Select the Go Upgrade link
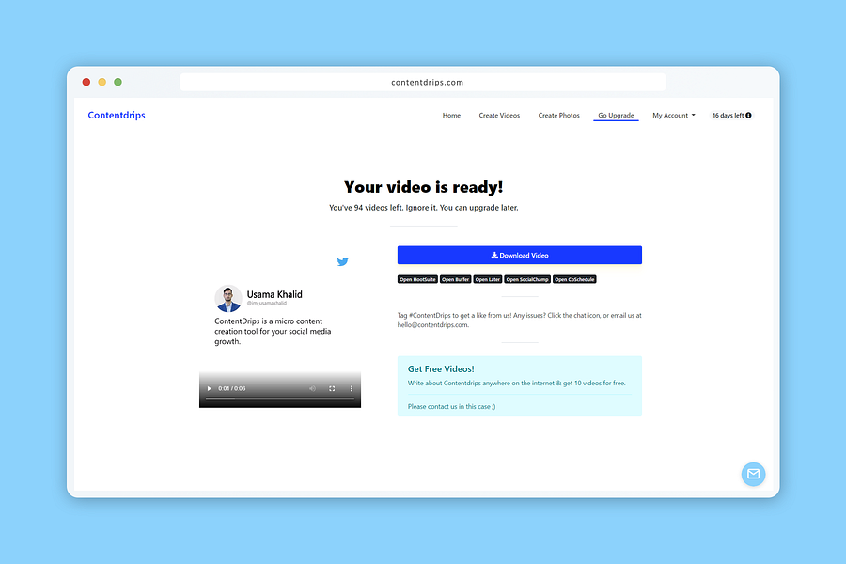The image size is (846, 564). tap(616, 115)
